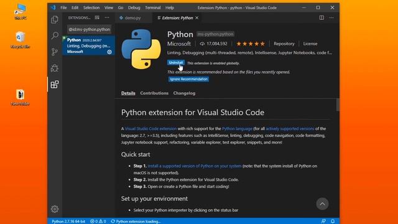This screenshot has height=224, width=398.
Task: Select the Python extension in the list
Action: pyautogui.click(x=88, y=45)
